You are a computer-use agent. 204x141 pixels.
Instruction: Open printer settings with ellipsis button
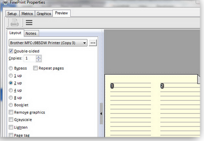click(x=93, y=43)
